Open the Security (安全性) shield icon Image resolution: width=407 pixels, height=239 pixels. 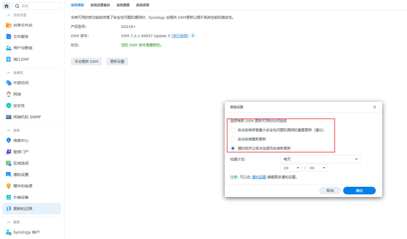click(9, 106)
